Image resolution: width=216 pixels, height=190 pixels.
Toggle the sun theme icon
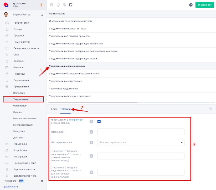[41, 5]
